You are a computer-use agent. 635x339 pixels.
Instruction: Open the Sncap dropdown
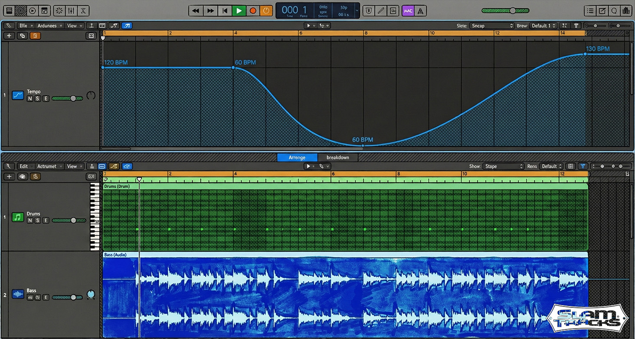click(491, 26)
